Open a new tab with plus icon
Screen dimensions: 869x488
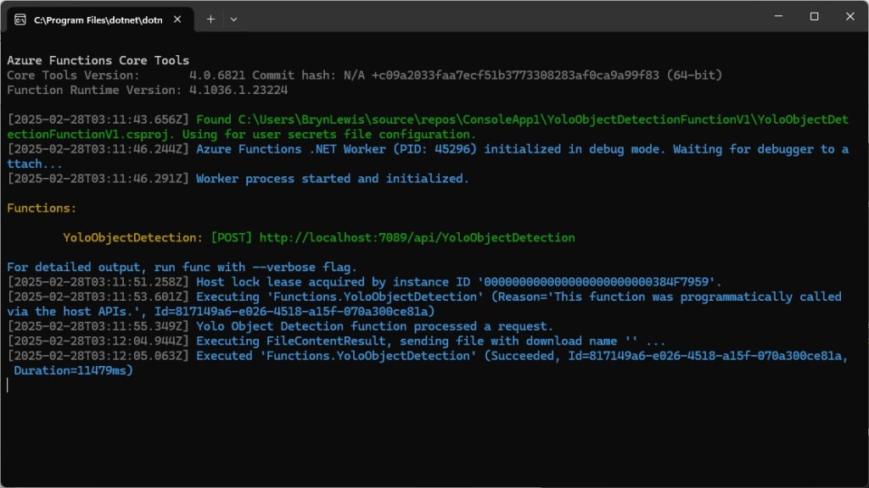pyautogui.click(x=210, y=18)
